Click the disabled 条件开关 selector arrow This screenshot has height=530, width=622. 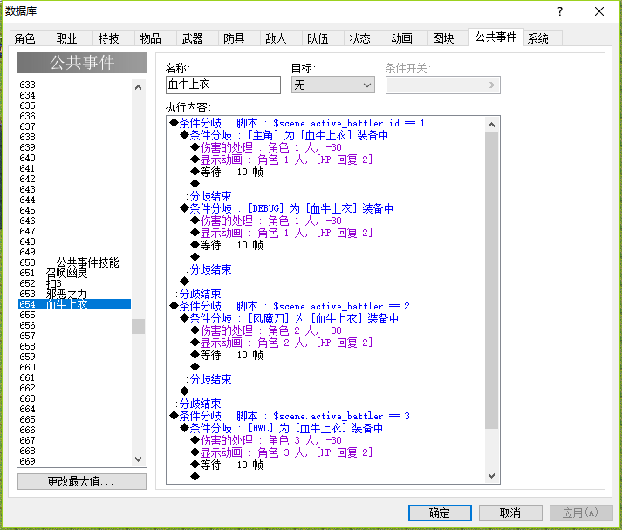[492, 85]
